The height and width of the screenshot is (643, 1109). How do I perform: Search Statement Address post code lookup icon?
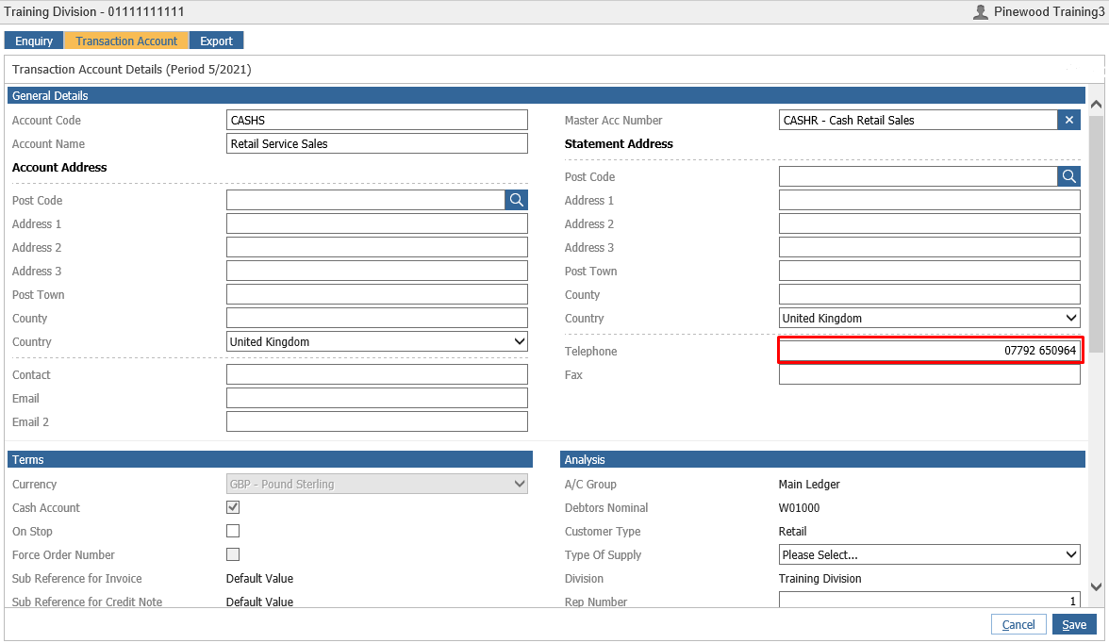[x=1068, y=176]
